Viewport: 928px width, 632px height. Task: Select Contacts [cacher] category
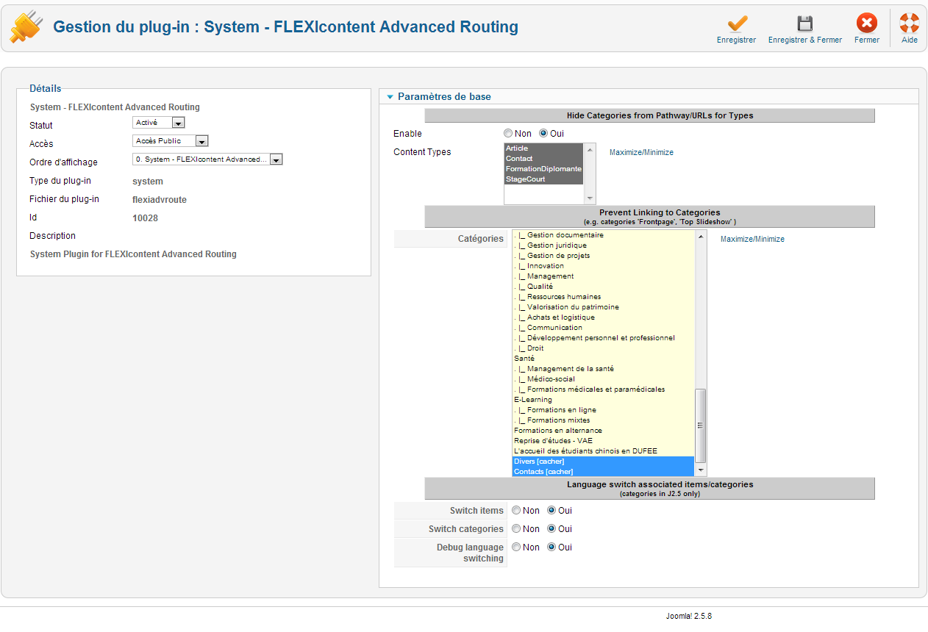click(x=603, y=472)
